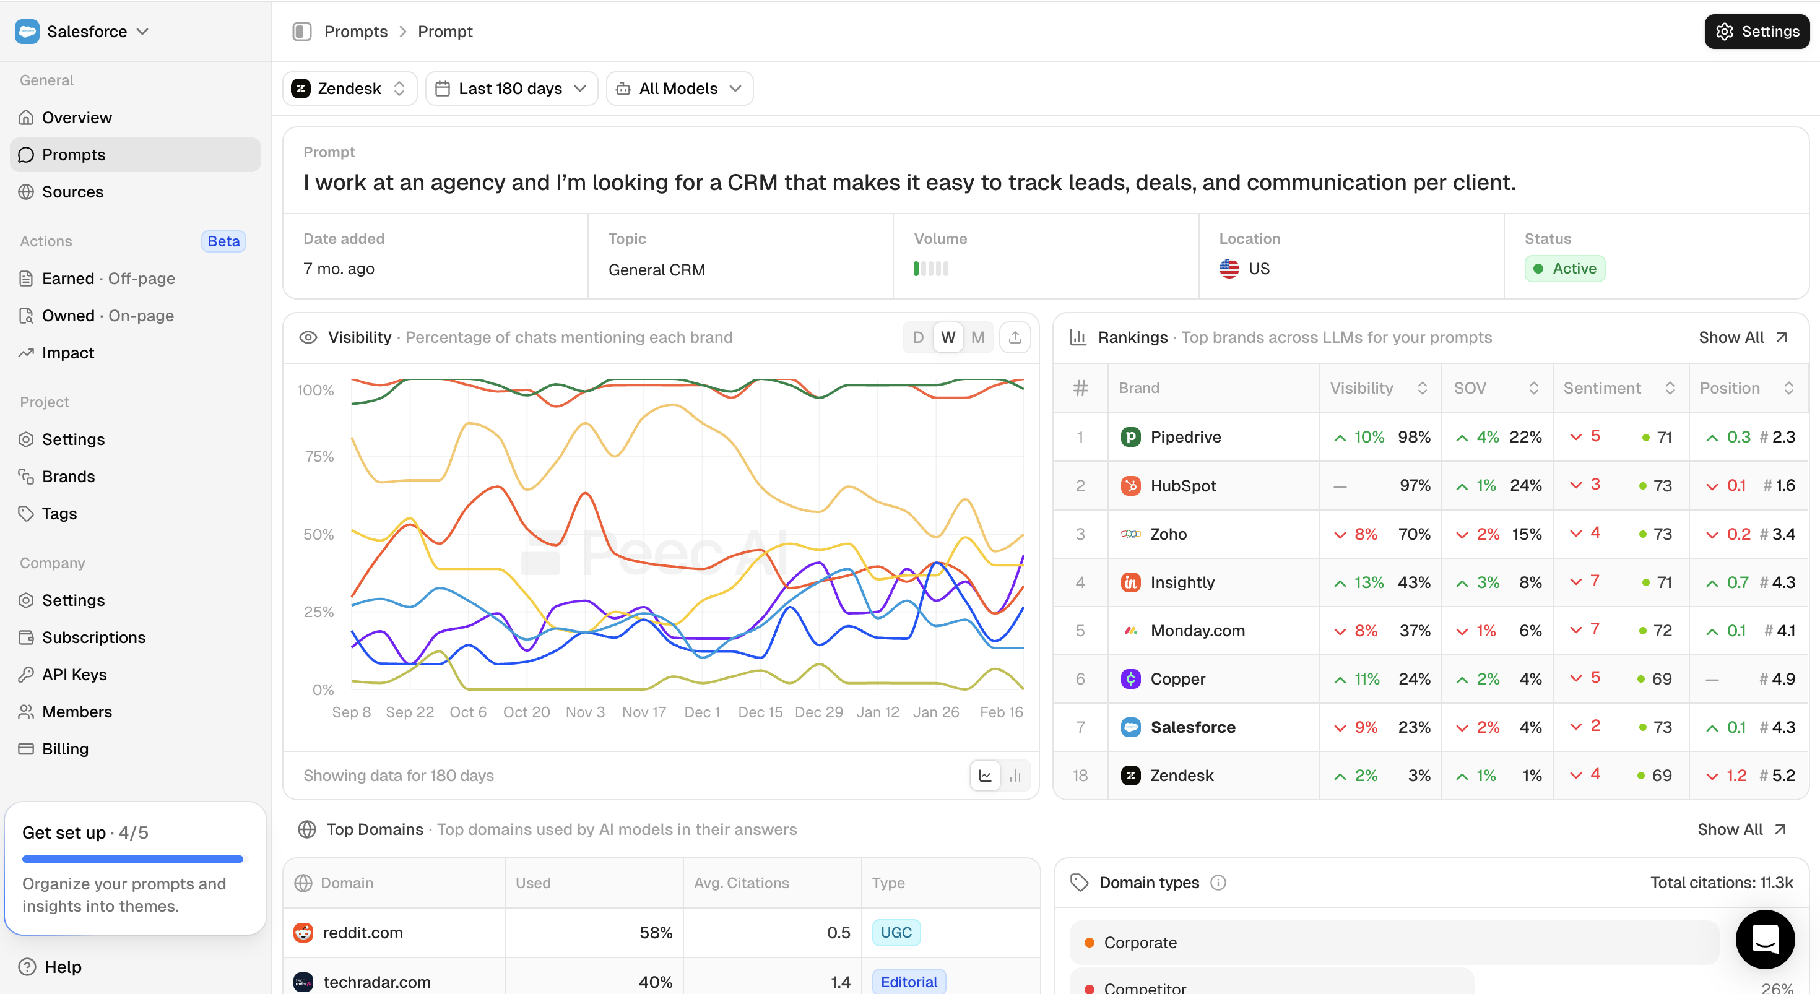The image size is (1820, 994).
Task: Click the sidebar collapse panel icon
Action: (301, 31)
